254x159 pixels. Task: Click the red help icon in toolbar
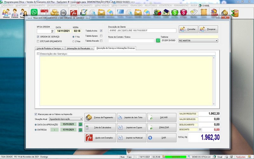74,12
